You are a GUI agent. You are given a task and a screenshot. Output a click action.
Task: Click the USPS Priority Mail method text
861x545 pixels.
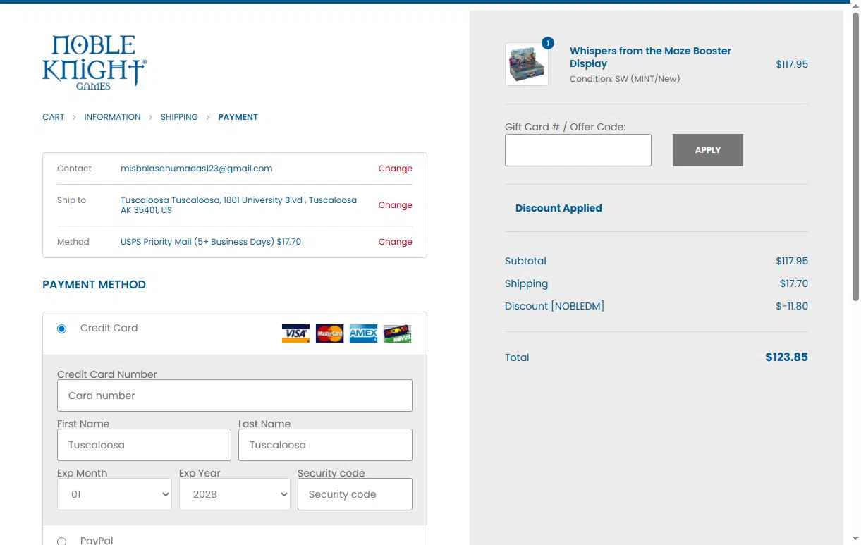211,242
